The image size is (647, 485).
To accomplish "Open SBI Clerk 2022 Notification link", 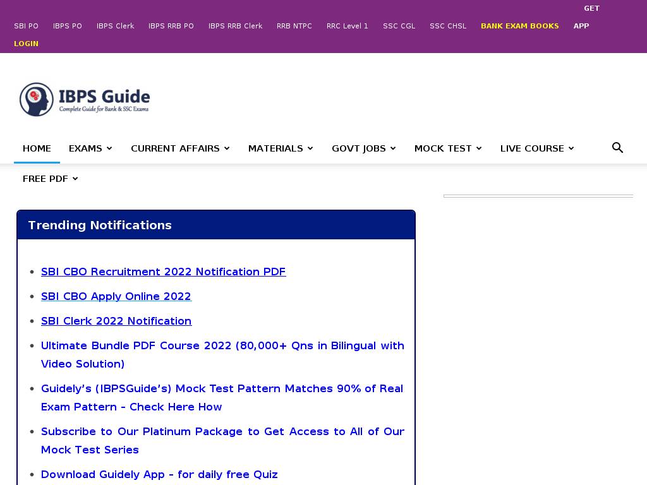I will [116, 321].
